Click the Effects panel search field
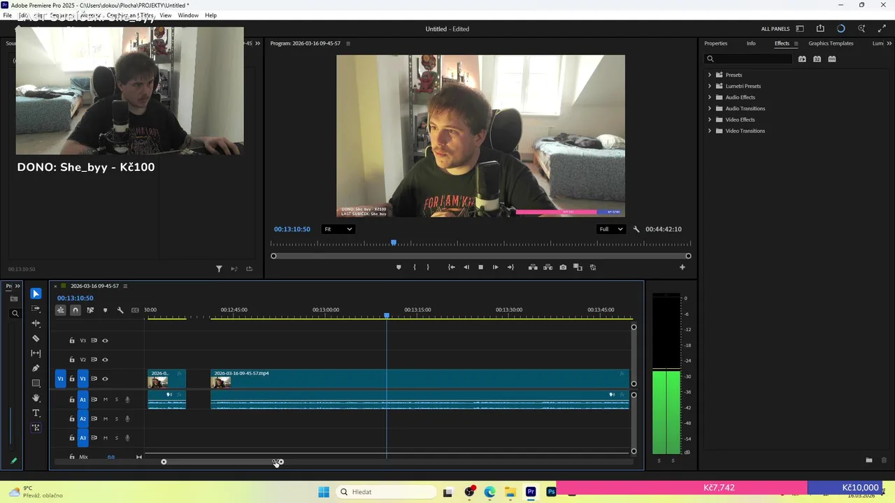 pyautogui.click(x=749, y=59)
